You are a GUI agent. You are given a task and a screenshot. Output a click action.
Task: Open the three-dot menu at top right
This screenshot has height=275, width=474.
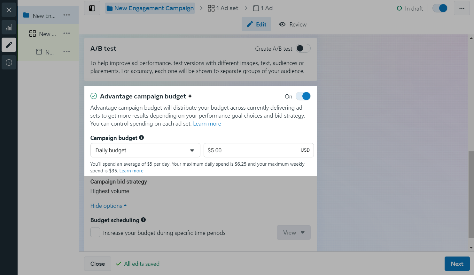462,8
